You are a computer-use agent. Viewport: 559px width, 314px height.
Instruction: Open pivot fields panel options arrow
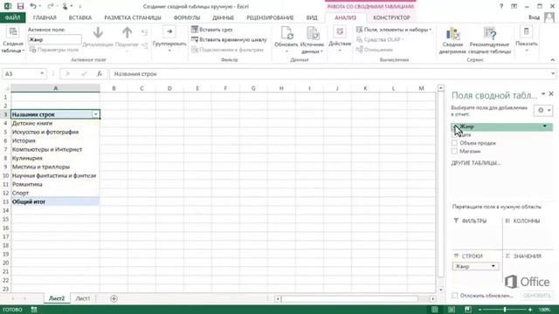pos(543,94)
